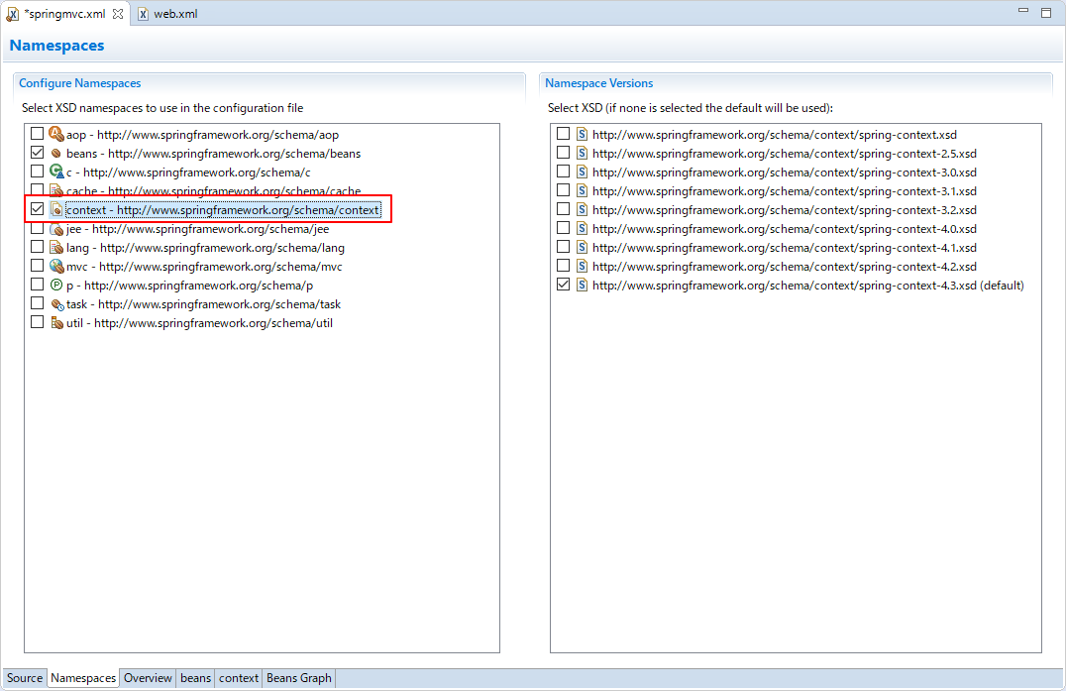Select the task schema row text
1066x691 pixels.
click(x=203, y=304)
